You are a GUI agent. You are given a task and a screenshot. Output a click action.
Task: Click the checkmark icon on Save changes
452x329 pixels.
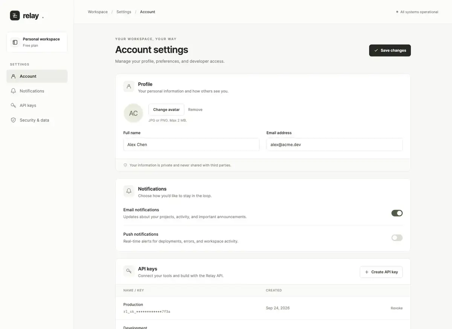[376, 50]
